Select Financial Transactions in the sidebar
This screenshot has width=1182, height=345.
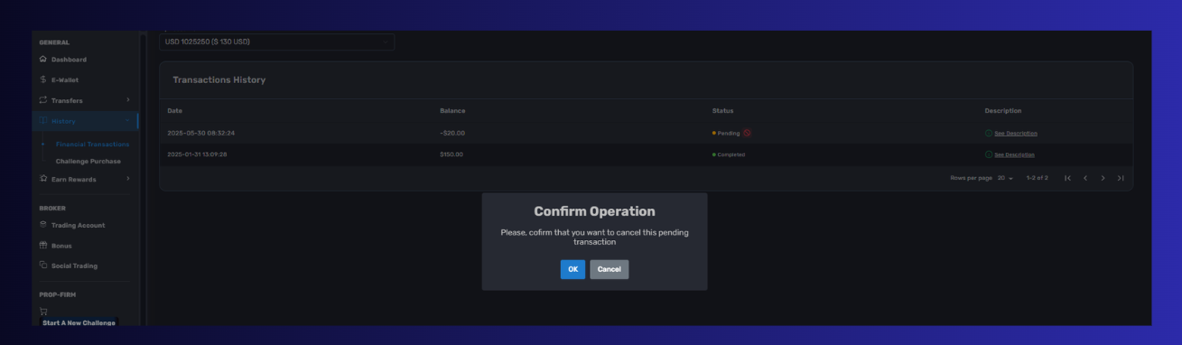point(92,145)
